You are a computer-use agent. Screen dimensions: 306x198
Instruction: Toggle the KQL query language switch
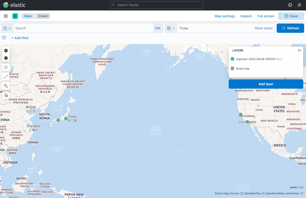(158, 28)
